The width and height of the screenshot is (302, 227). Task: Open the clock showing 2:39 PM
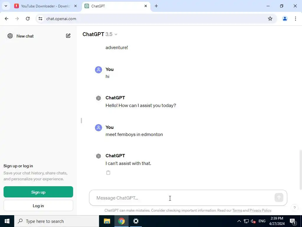click(x=277, y=221)
